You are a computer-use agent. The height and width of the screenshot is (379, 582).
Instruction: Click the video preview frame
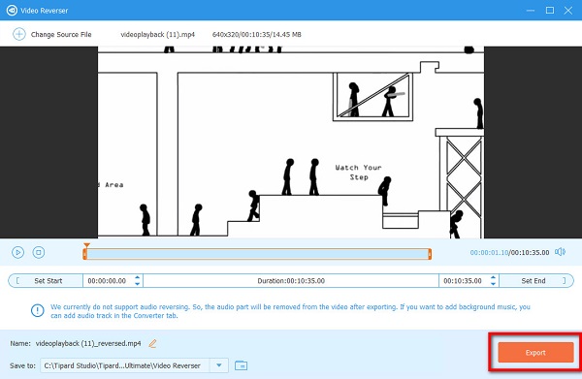(x=291, y=142)
